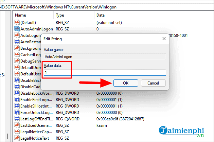
Task: Click the DefaultDom entry string icon
Action: tap(17, 67)
